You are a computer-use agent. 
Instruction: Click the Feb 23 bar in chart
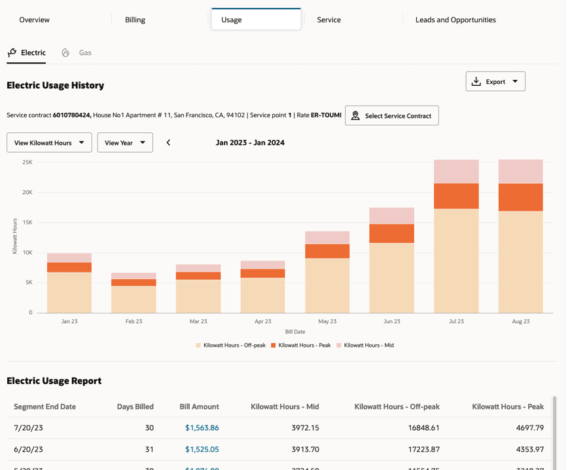pyautogui.click(x=134, y=293)
